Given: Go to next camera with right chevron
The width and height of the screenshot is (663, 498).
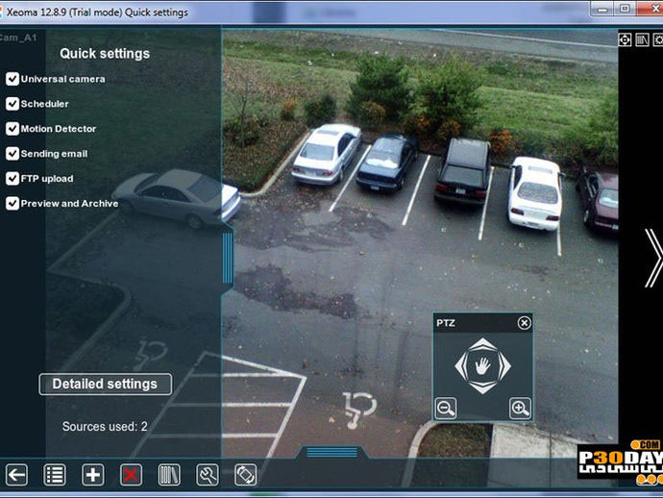Looking at the screenshot, I should [652, 258].
